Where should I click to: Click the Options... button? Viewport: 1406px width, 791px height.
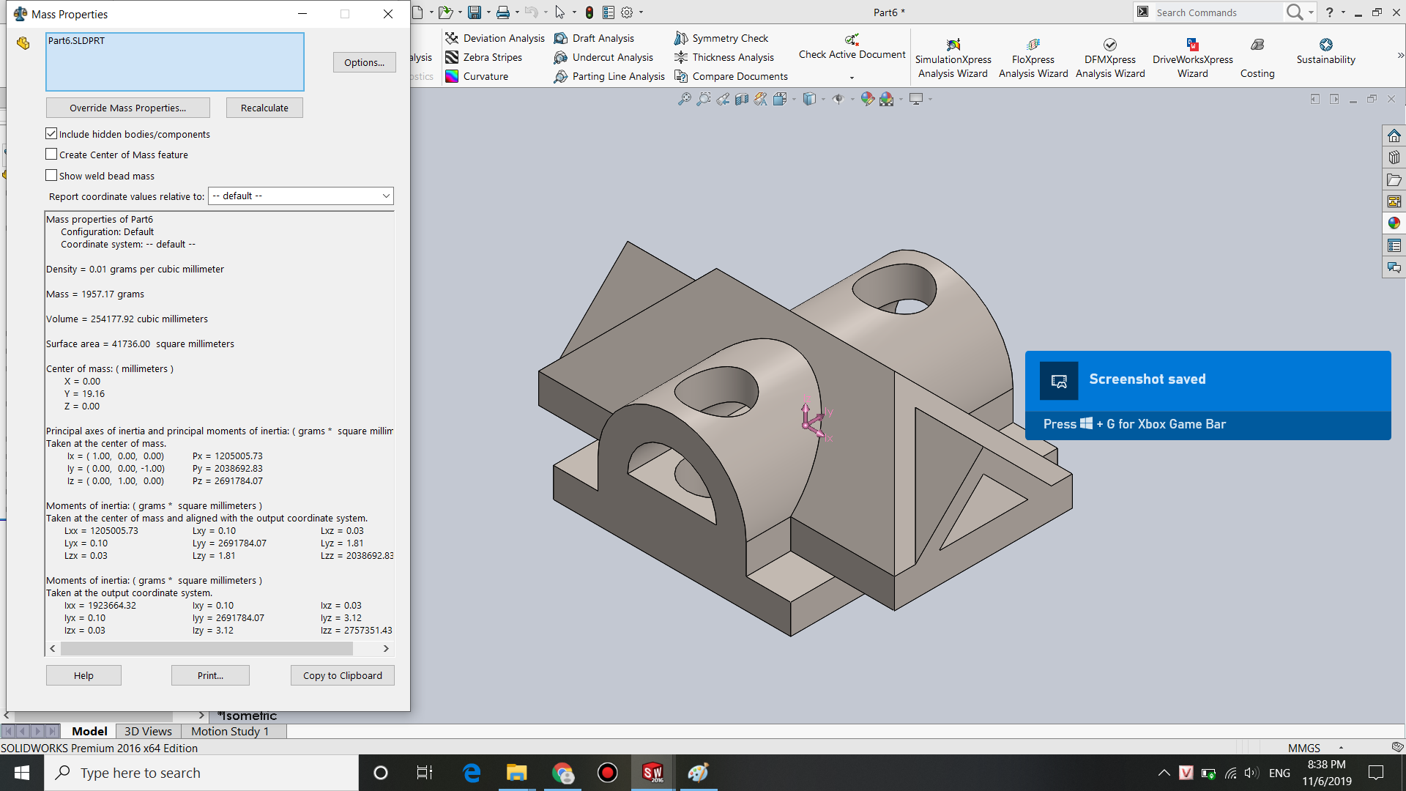point(364,62)
